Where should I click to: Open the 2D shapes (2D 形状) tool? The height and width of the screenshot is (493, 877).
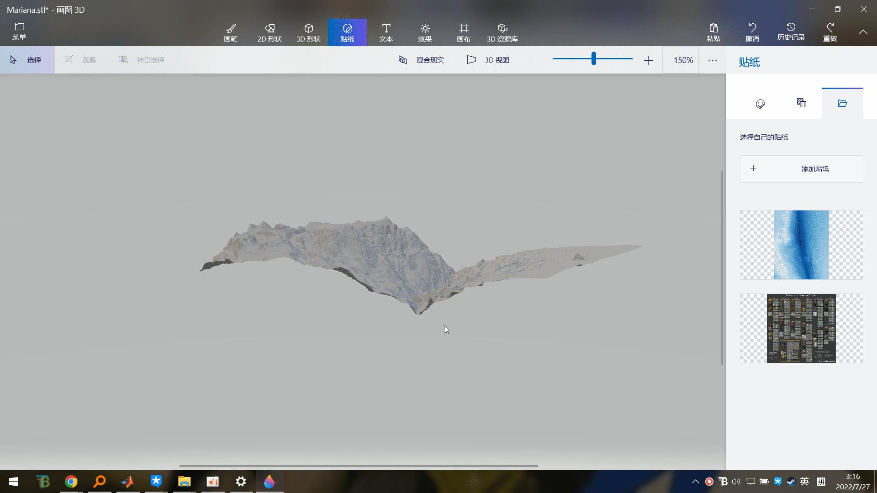269,32
